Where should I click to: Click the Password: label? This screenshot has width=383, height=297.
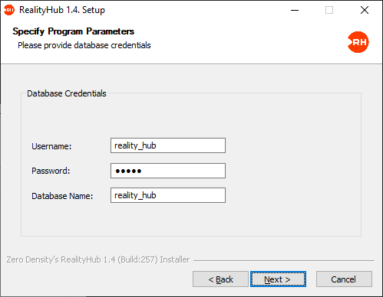point(51,171)
